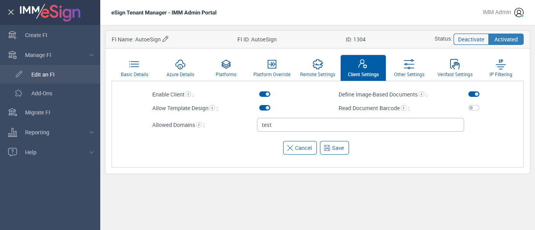Click the IMM Admin username text
The width and height of the screenshot is (535, 230).
point(497,12)
